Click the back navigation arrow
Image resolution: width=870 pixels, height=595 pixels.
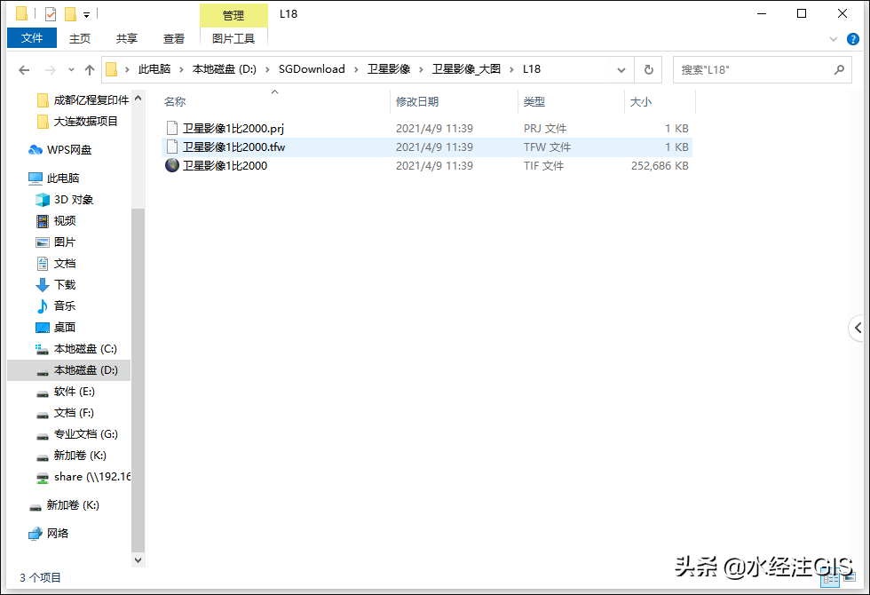(24, 68)
